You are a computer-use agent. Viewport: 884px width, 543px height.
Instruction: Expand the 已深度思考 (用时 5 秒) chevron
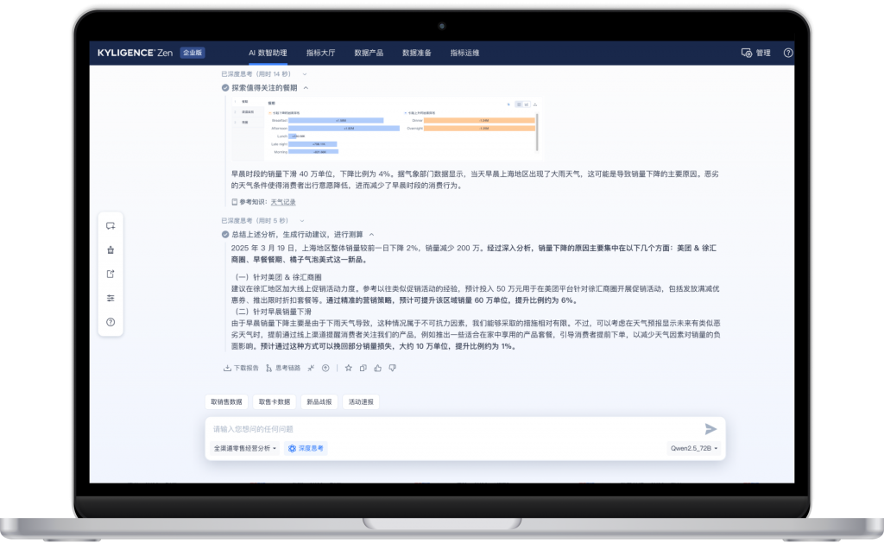(x=302, y=221)
